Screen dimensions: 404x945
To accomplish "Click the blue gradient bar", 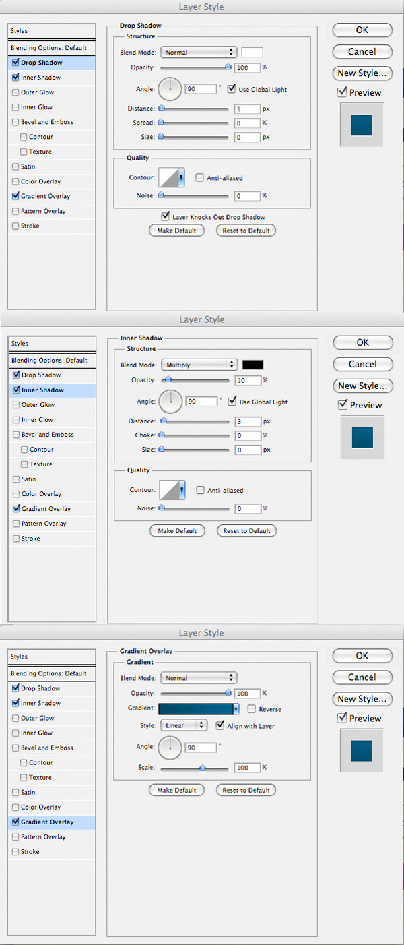I will [x=195, y=709].
